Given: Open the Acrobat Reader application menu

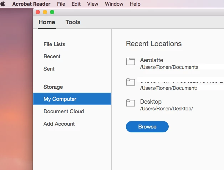Looking at the screenshot, I should (x=31, y=4).
